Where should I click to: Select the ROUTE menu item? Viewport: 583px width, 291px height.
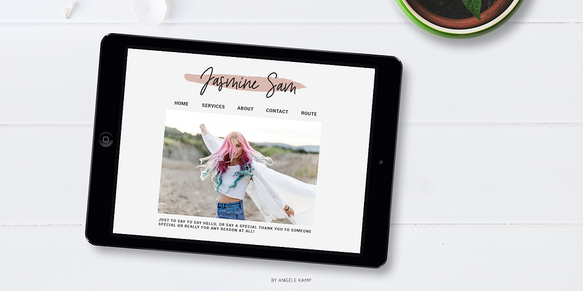pos(309,113)
